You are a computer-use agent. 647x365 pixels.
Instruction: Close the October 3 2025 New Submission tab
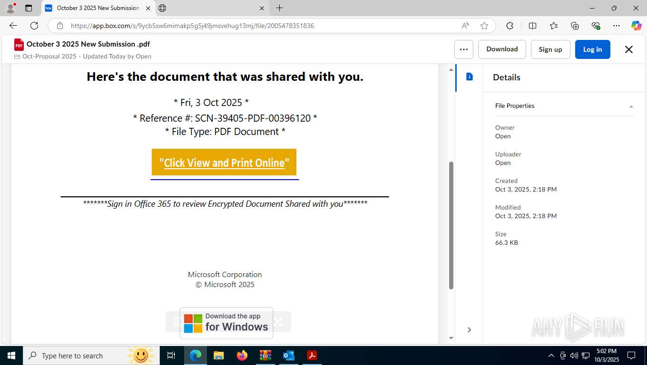148,8
